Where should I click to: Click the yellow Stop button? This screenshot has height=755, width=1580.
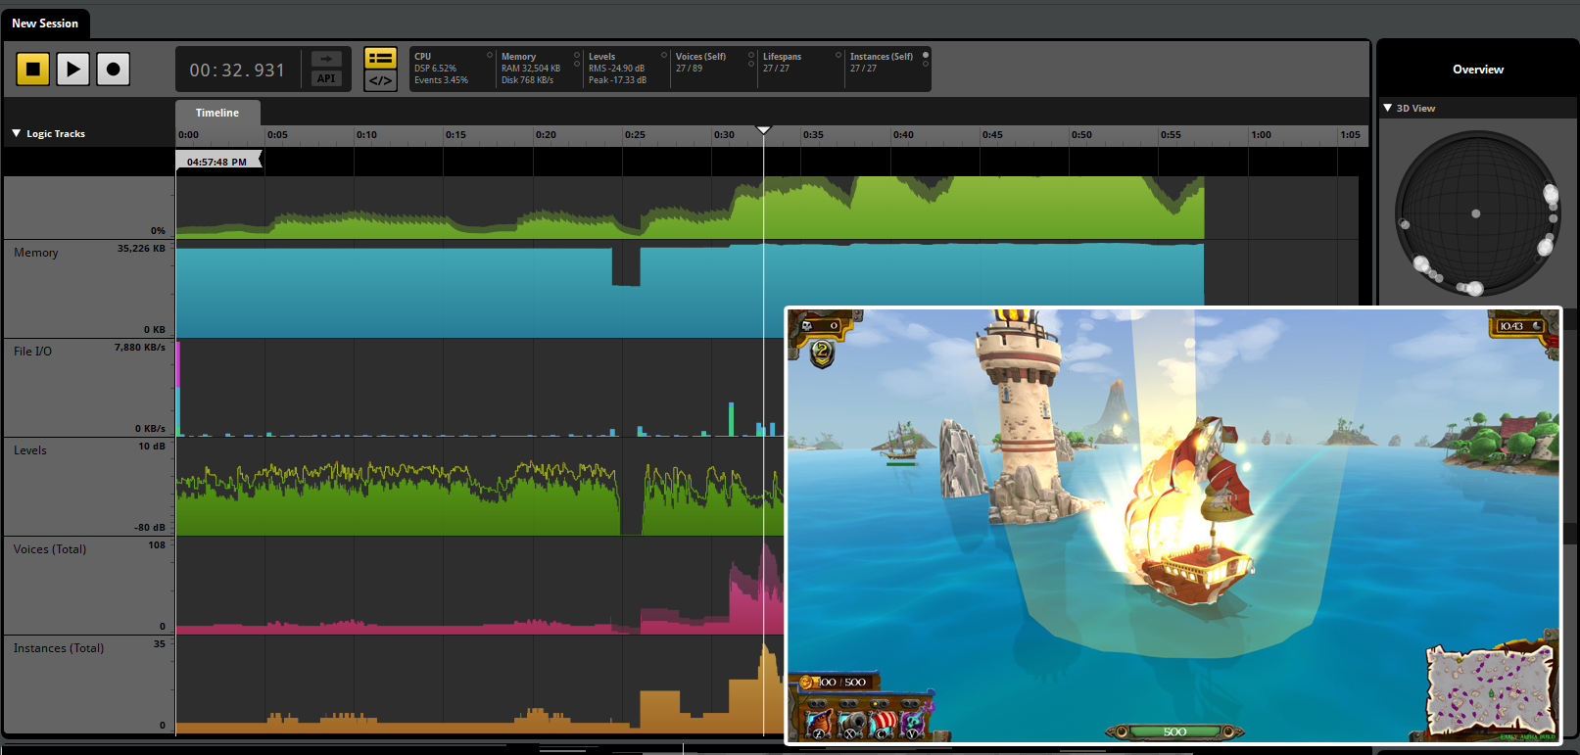(x=32, y=69)
